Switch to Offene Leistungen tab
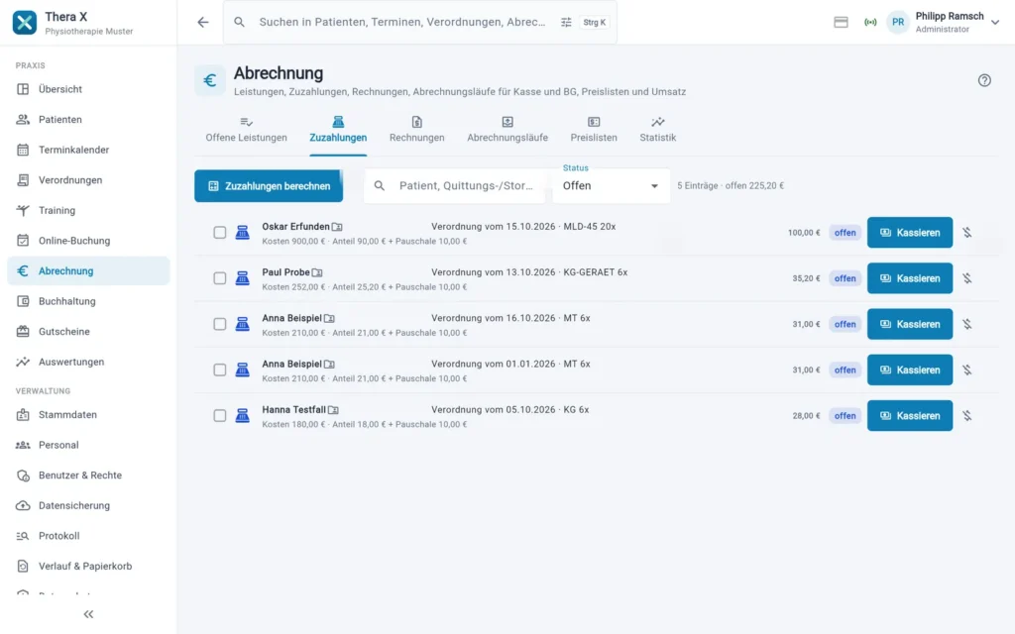 pyautogui.click(x=246, y=130)
